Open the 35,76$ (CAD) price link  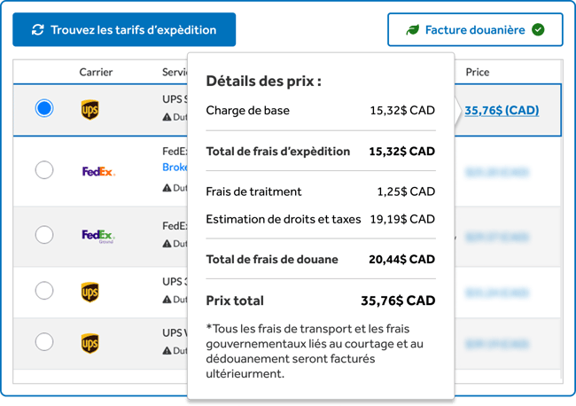pos(502,110)
